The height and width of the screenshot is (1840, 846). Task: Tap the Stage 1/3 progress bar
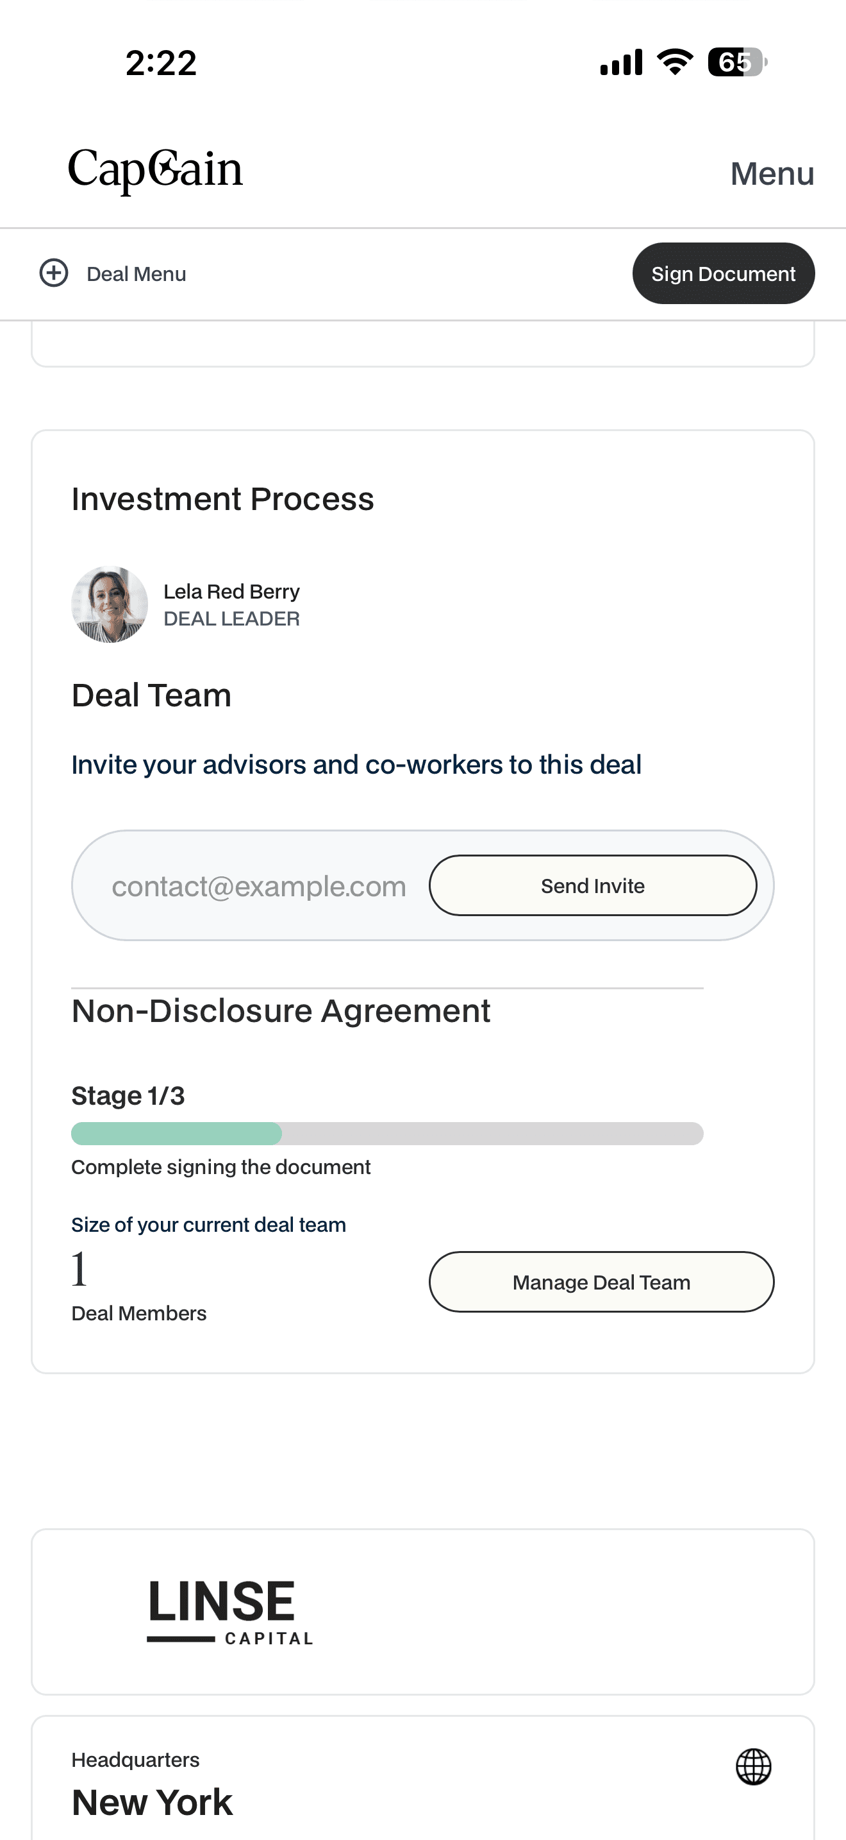[386, 1134]
